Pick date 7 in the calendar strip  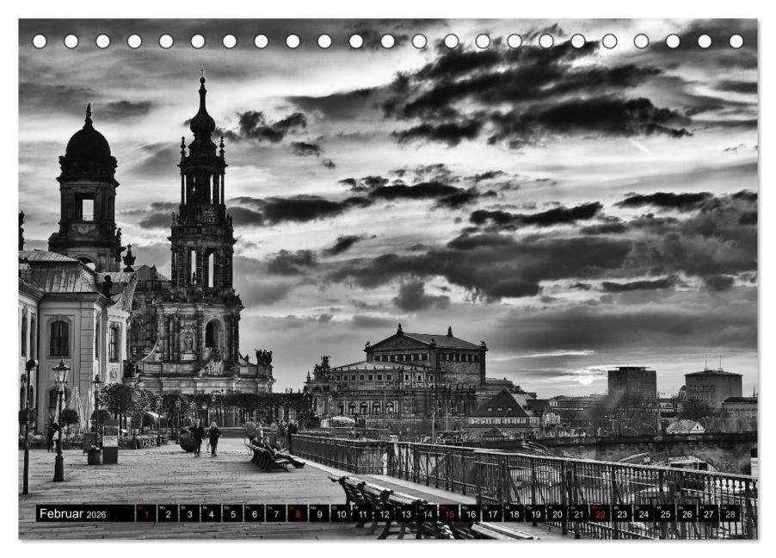[x=275, y=513]
